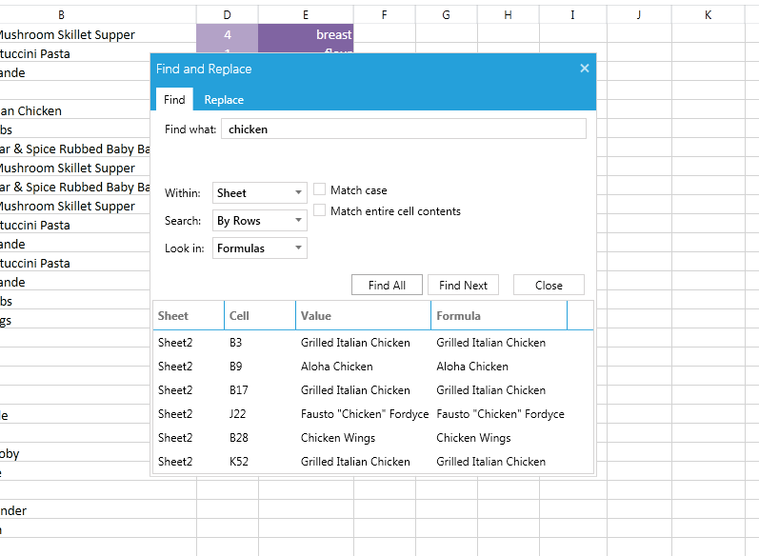Select column K header in spreadsheet

point(708,15)
